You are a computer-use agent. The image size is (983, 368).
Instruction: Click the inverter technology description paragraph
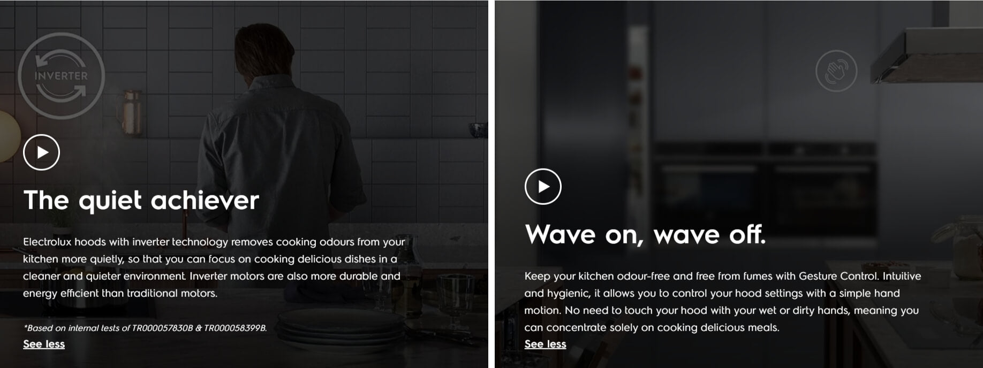point(214,267)
